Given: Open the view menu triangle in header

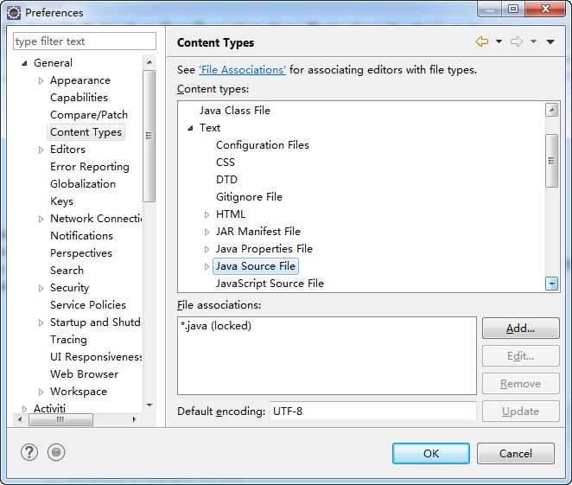Looking at the screenshot, I should point(550,41).
